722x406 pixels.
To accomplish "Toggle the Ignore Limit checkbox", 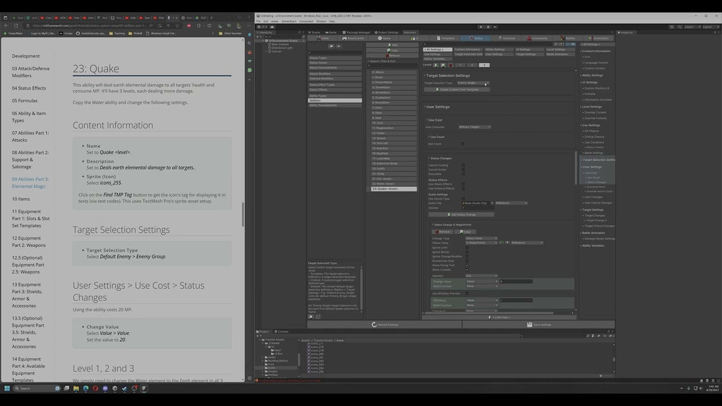I will [467, 248].
